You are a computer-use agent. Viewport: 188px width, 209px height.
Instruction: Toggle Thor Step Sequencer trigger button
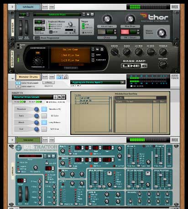(x=83, y=27)
